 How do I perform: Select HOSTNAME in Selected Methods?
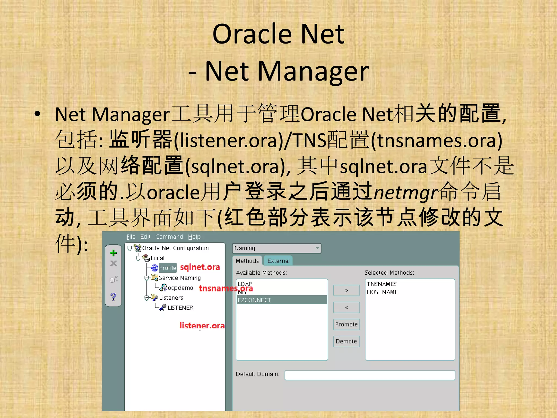[x=382, y=292]
